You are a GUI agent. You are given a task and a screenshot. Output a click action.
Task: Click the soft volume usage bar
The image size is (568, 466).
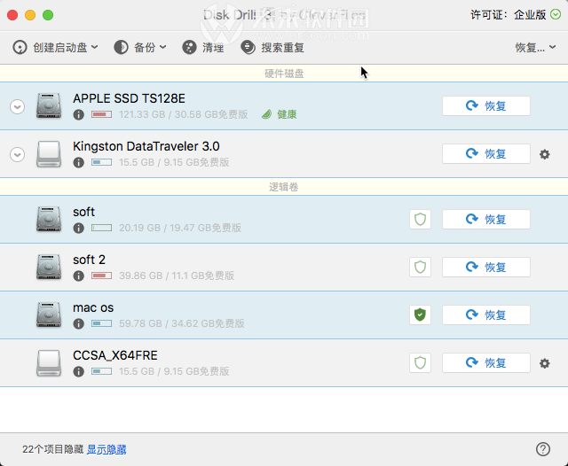point(101,228)
